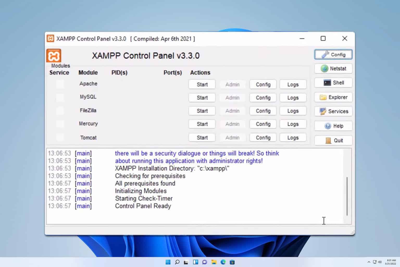
Task: Click the "PID(s)" column header
Action: [119, 72]
